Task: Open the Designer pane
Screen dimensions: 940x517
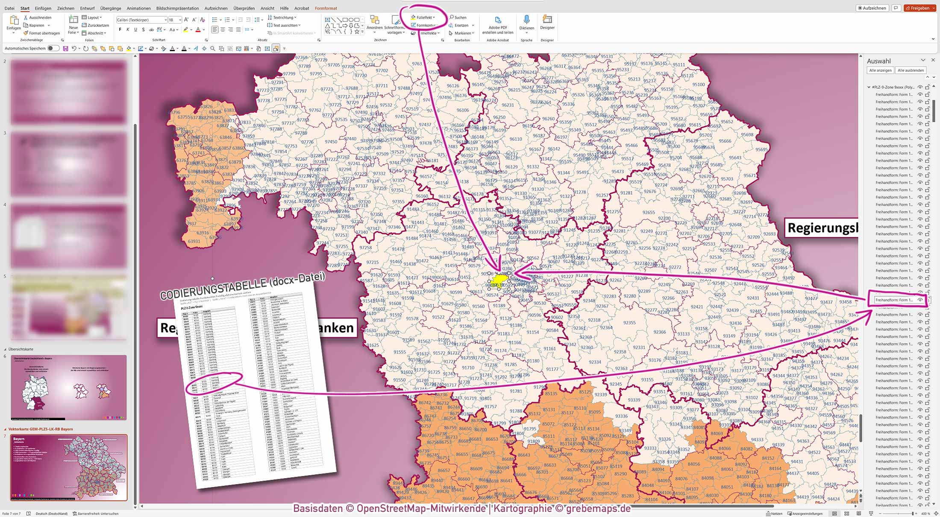Action: [547, 20]
